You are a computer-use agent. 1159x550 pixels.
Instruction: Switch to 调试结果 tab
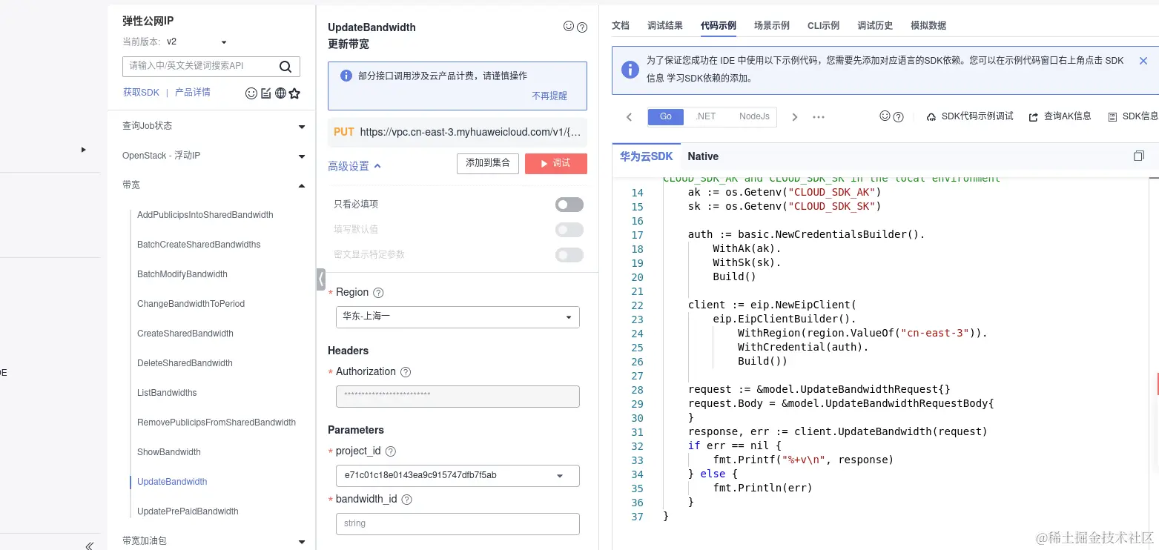click(x=665, y=25)
